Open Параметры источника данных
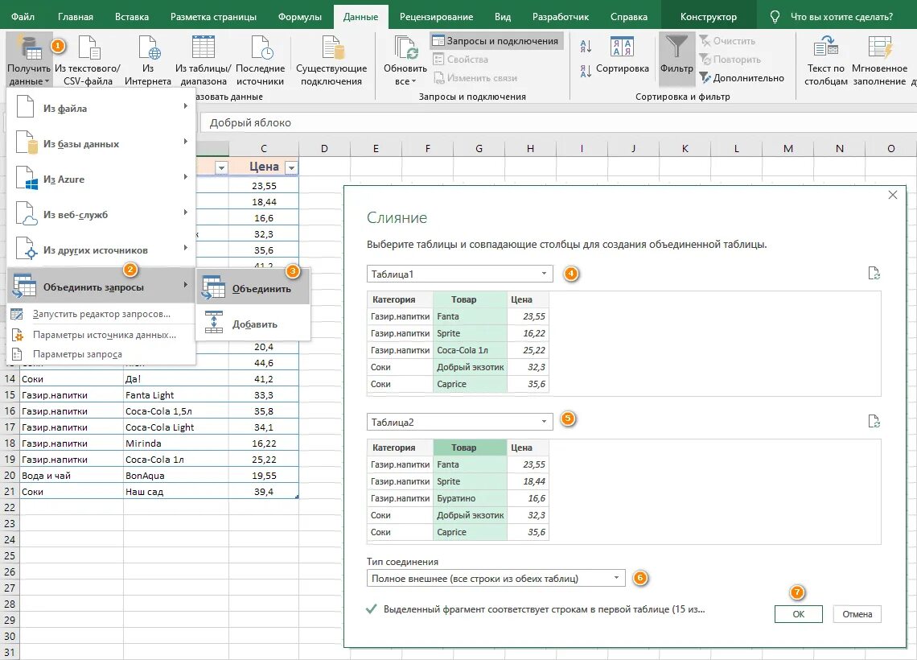 coord(101,335)
